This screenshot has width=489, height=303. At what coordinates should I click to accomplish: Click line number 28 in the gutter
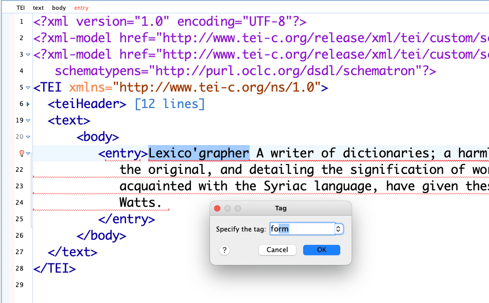pos(19,269)
